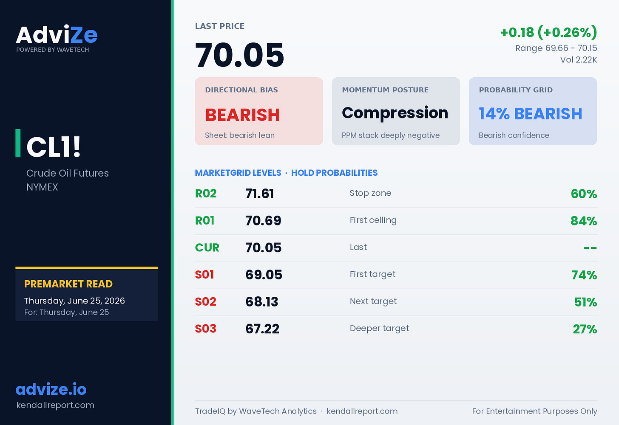Click the "Stop zone" description
Screen dimensions: 619x425
(x=370, y=193)
